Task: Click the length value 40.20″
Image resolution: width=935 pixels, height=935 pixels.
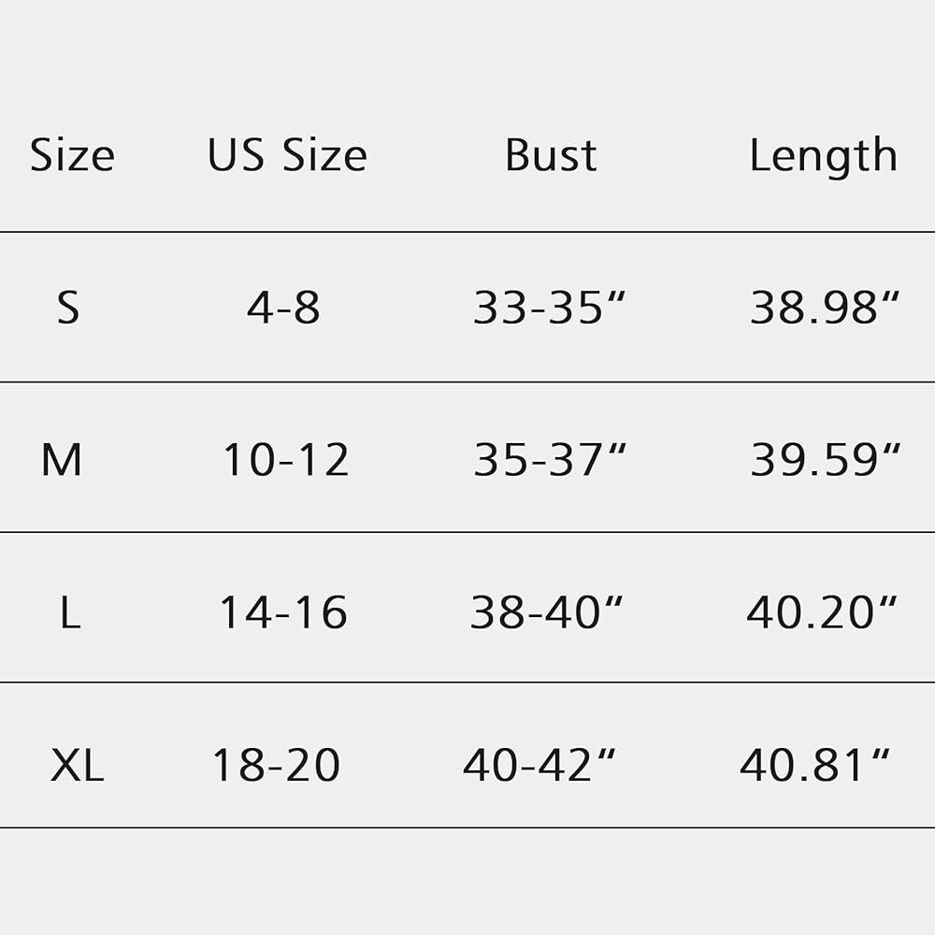Action: tap(822, 612)
